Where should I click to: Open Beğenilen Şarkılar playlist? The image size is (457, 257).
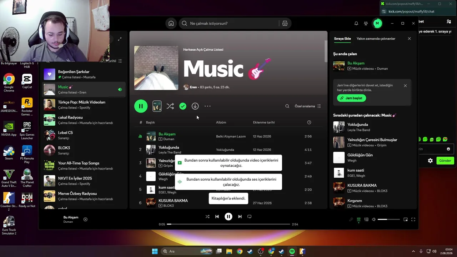84,74
